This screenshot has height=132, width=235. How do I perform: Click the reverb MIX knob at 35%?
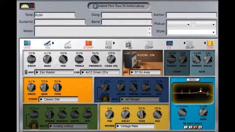158,114
